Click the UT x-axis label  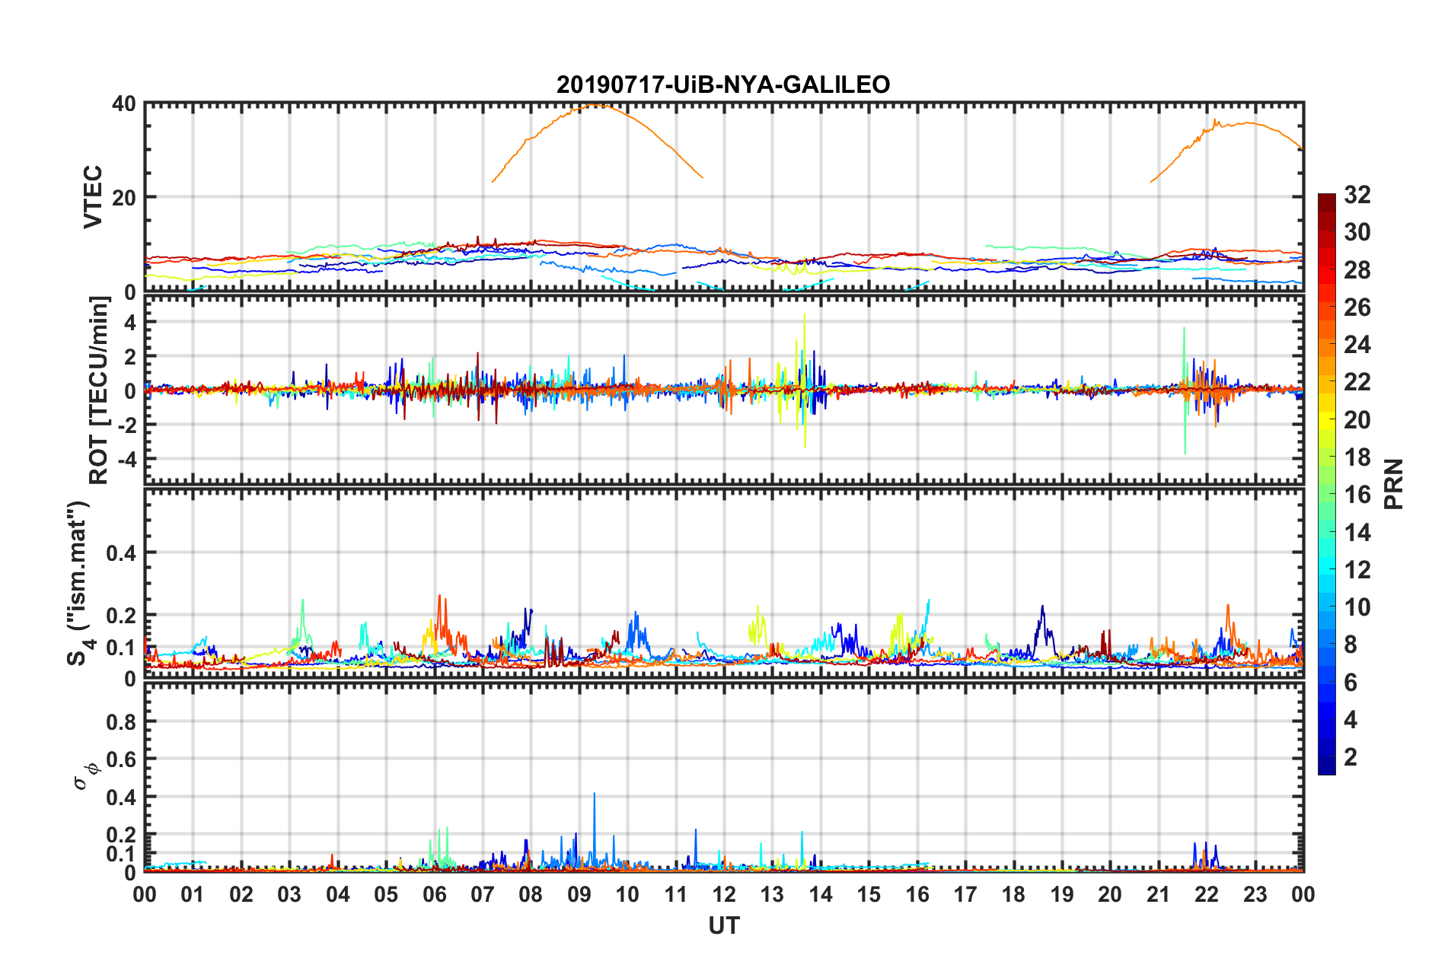tap(724, 925)
